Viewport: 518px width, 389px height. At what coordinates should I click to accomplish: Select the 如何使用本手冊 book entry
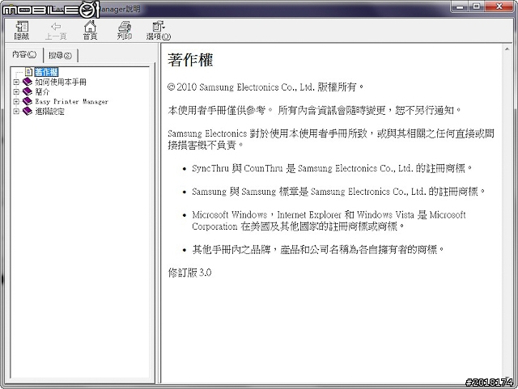(61, 82)
